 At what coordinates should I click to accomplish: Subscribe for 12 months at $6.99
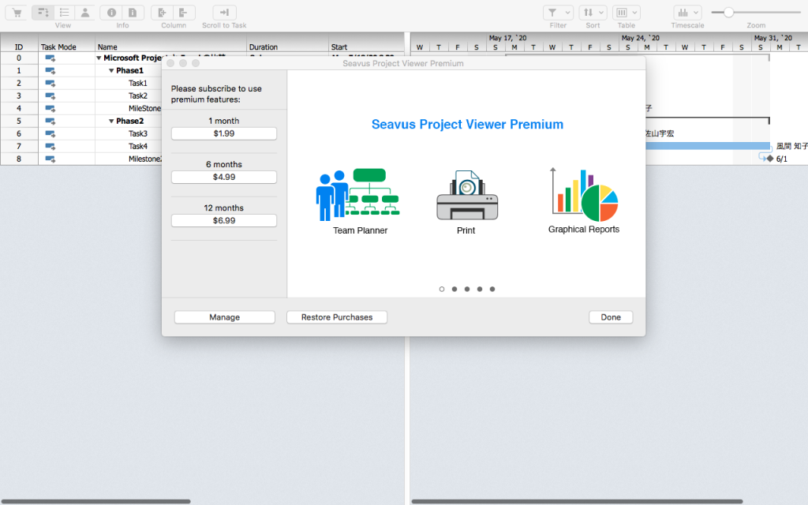pos(224,221)
